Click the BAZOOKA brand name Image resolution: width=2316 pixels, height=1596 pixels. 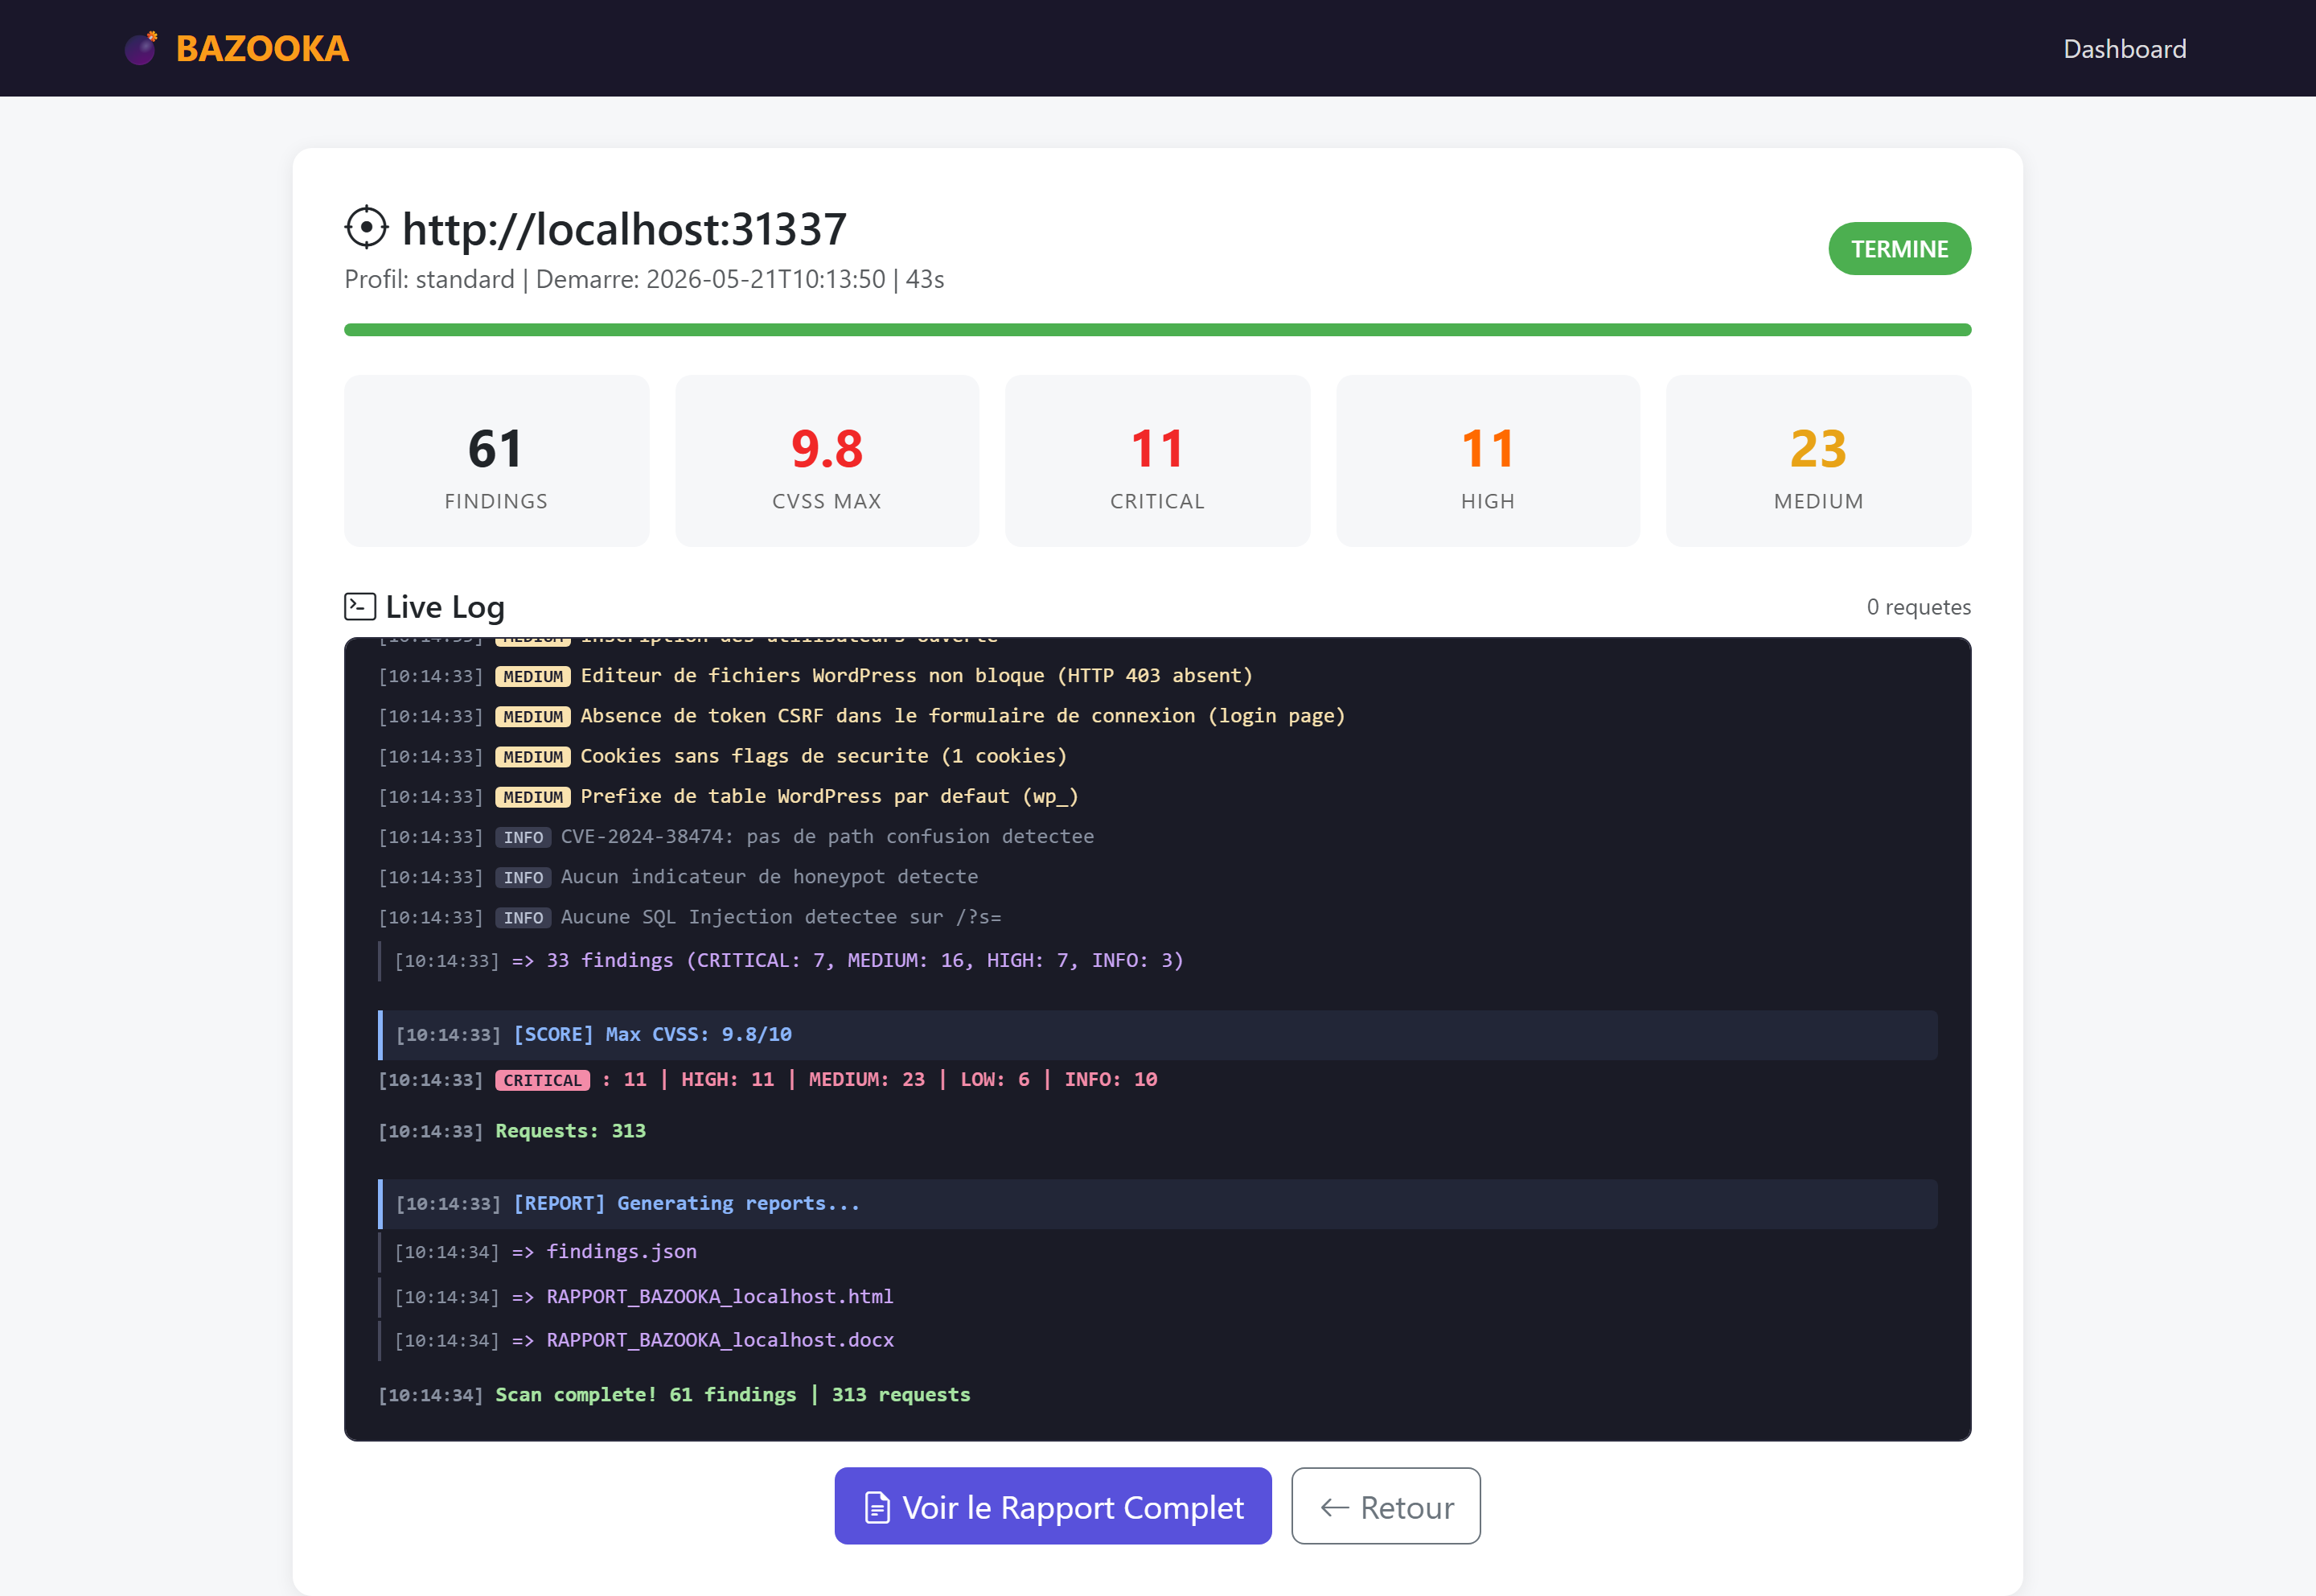[262, 49]
